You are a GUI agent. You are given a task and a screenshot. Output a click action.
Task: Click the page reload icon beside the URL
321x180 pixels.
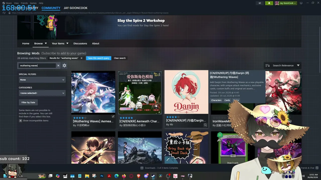point(4,13)
